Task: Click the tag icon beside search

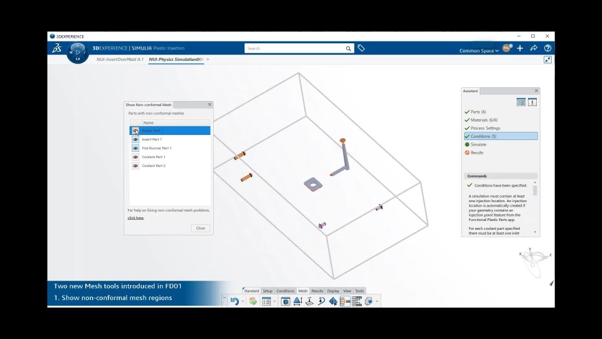Action: (x=361, y=48)
